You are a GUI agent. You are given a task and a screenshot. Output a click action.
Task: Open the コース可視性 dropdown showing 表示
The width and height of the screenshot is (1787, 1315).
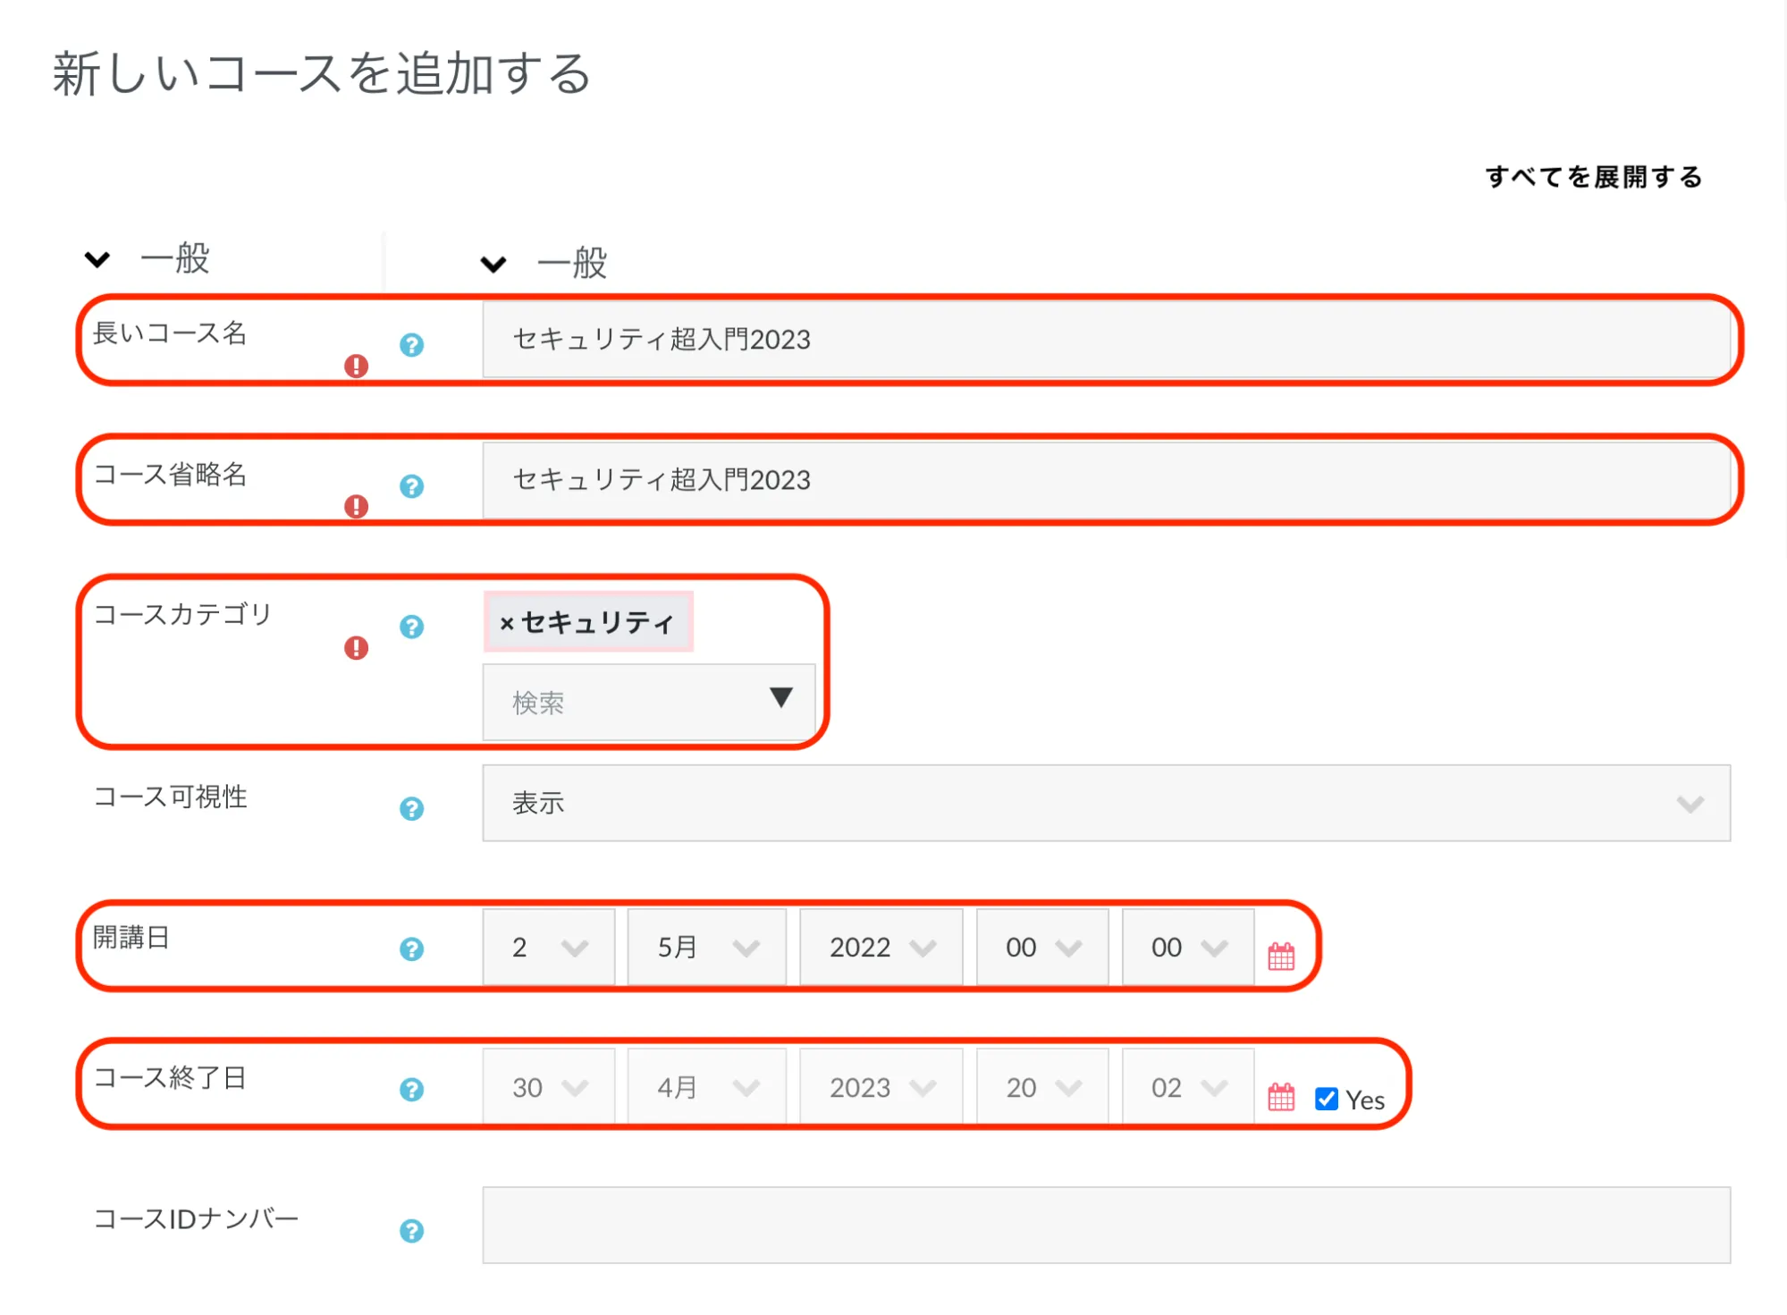[1106, 803]
